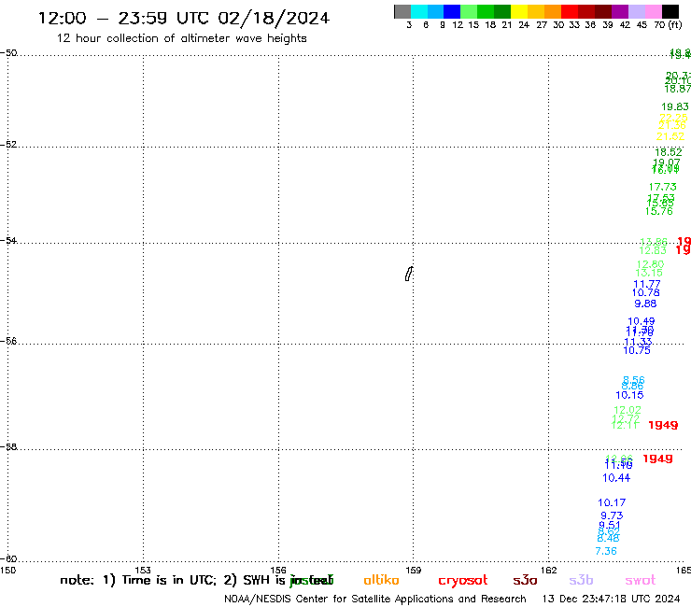Click wave height value 10.17
The height and width of the screenshot is (607, 691).
tap(612, 502)
